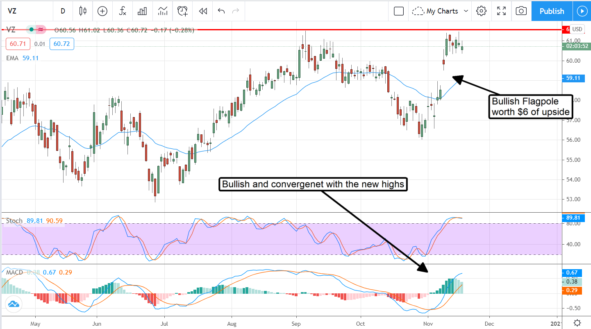Open the fx indicators menu

click(x=123, y=11)
